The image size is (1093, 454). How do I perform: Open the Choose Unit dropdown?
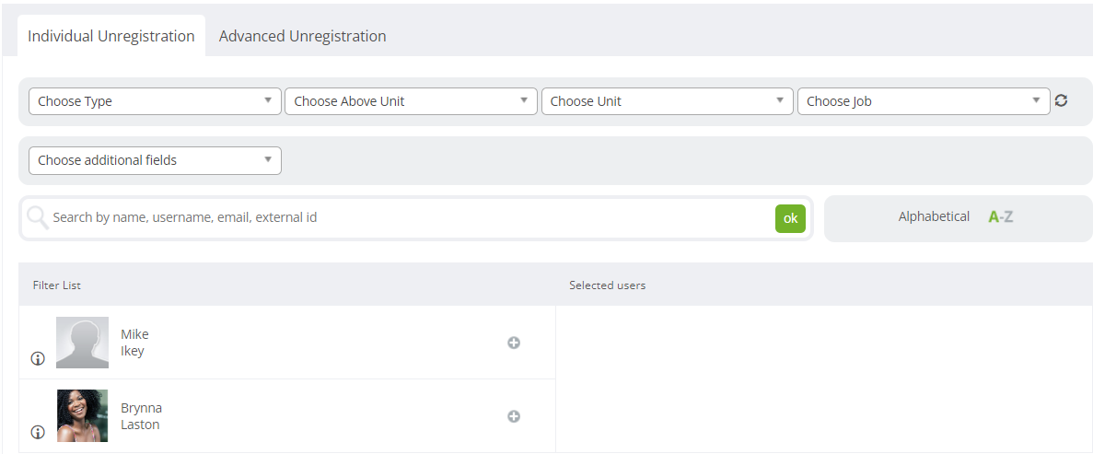point(667,101)
